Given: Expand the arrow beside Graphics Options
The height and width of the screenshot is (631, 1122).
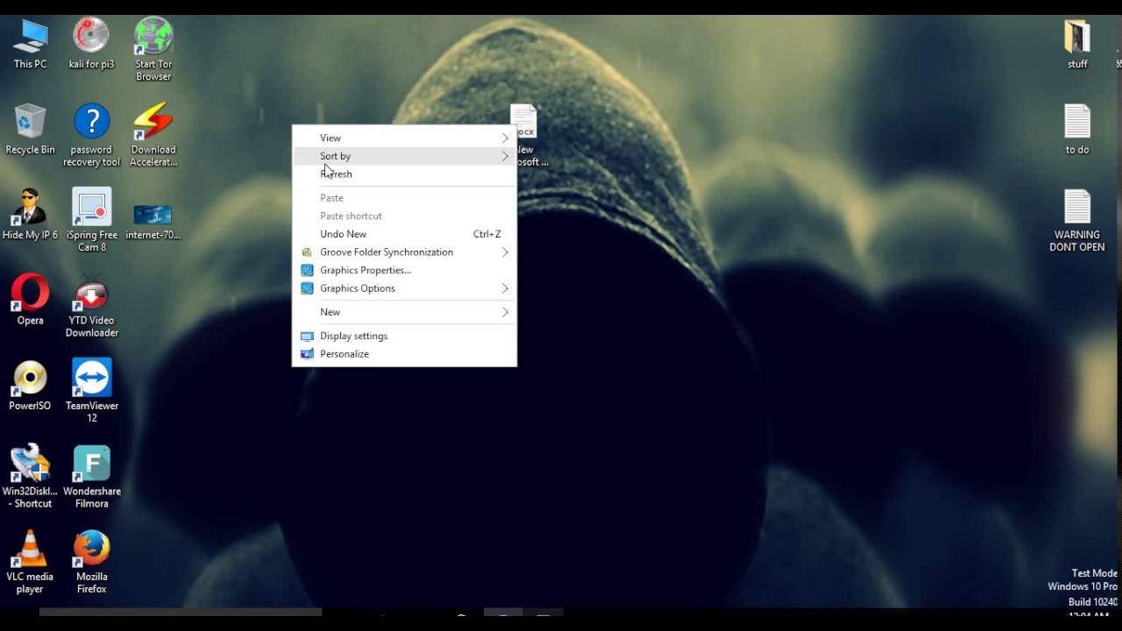Looking at the screenshot, I should pyautogui.click(x=505, y=288).
